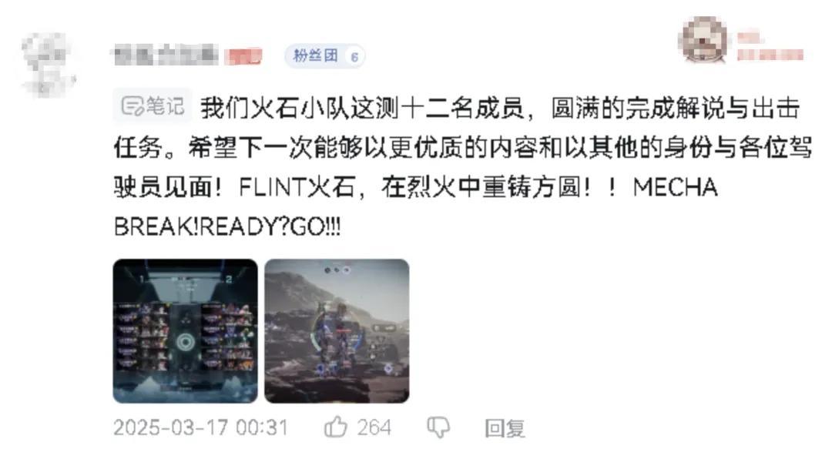Click the red badge next to username

243,56
